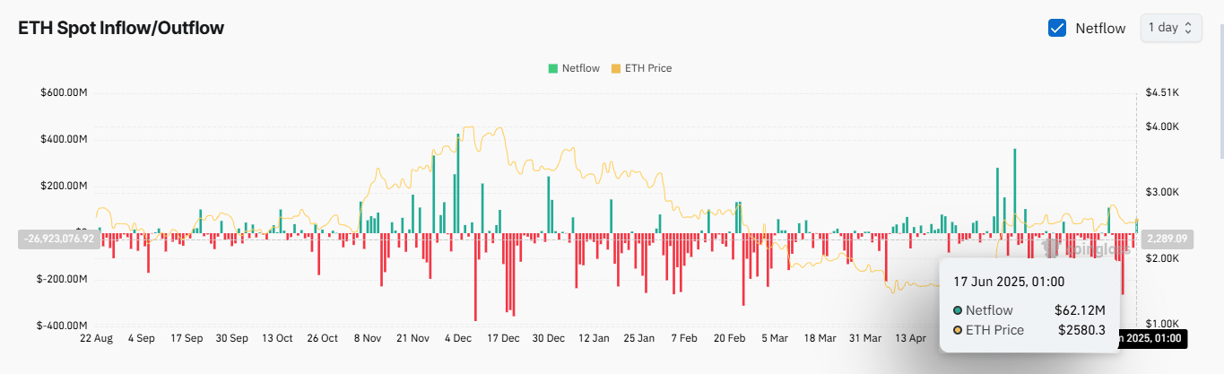
Task: Click the green Netflow dot in tooltip
Action: point(958,310)
